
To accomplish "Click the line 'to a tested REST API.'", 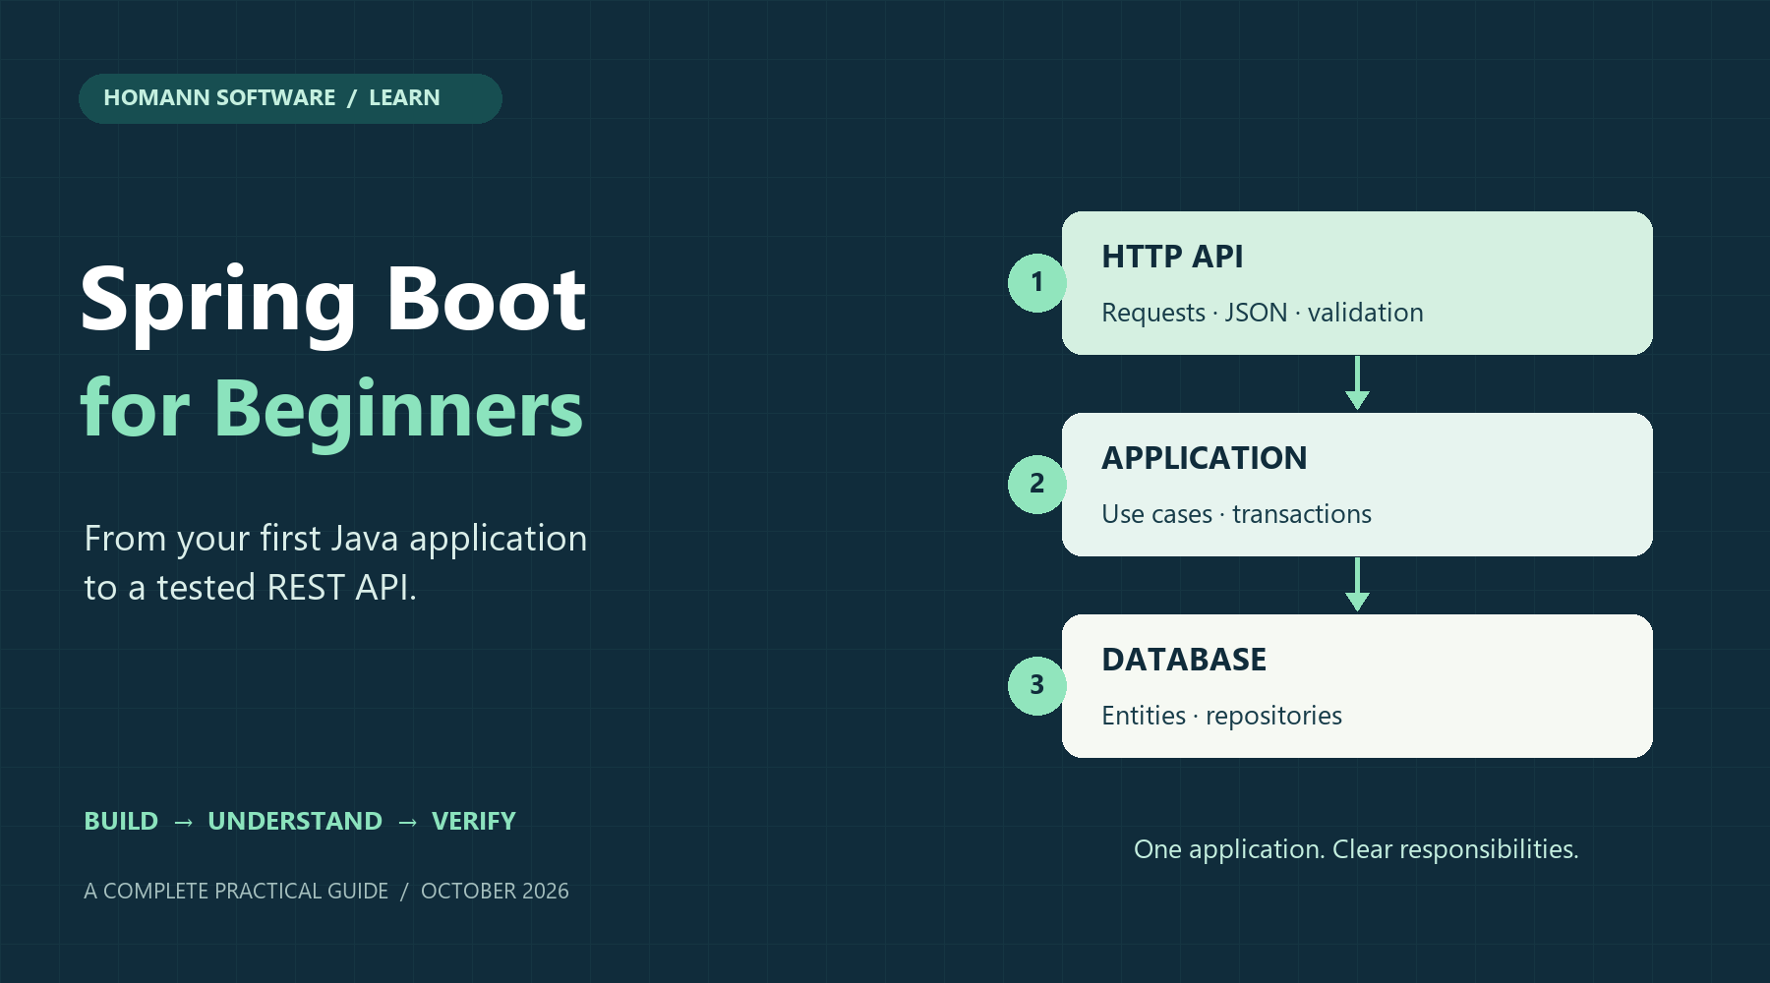I will click(251, 588).
